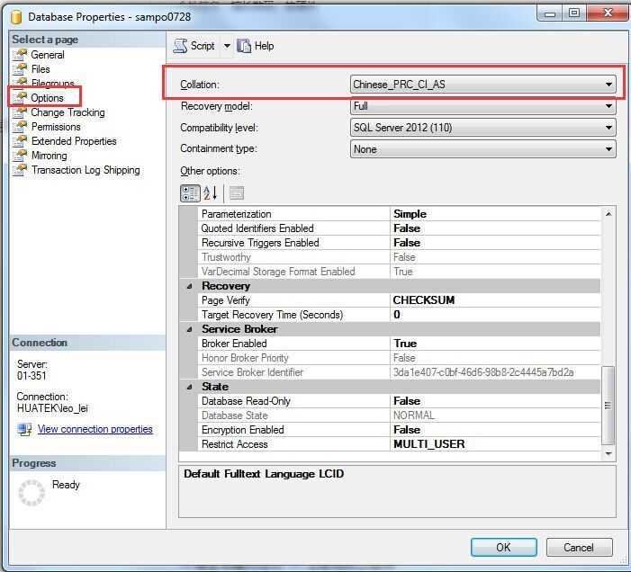Open the Script dropdown arrow
The image size is (631, 572).
click(227, 46)
